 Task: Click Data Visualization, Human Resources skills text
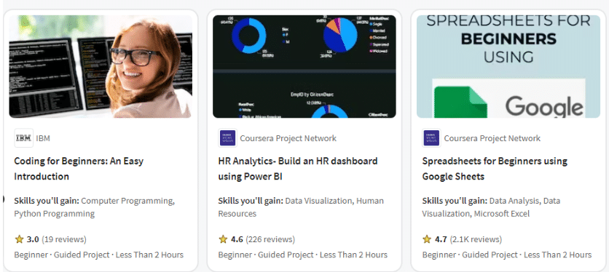tap(301, 207)
